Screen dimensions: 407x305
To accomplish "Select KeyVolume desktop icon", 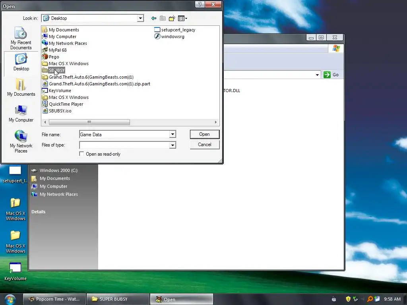I will click(16, 272).
